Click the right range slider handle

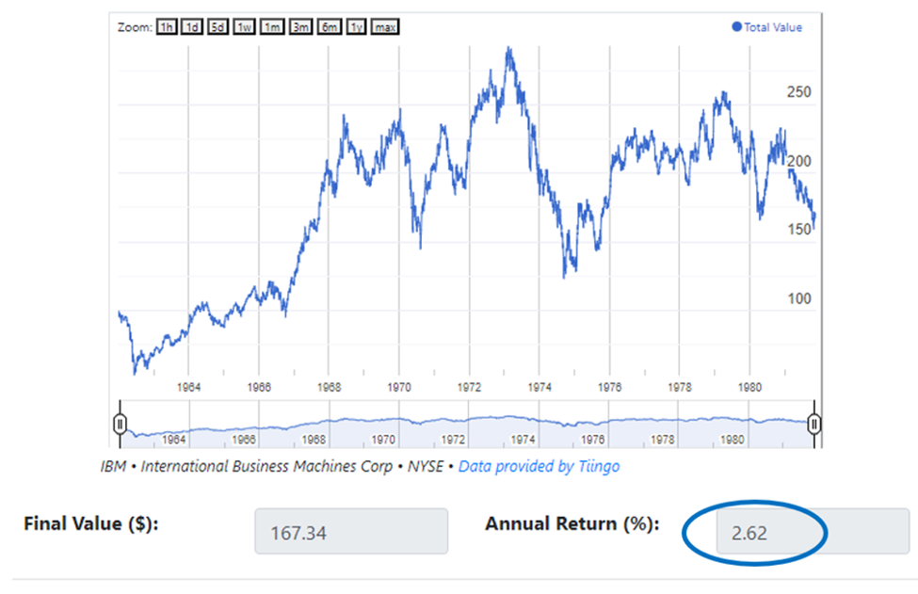point(815,424)
